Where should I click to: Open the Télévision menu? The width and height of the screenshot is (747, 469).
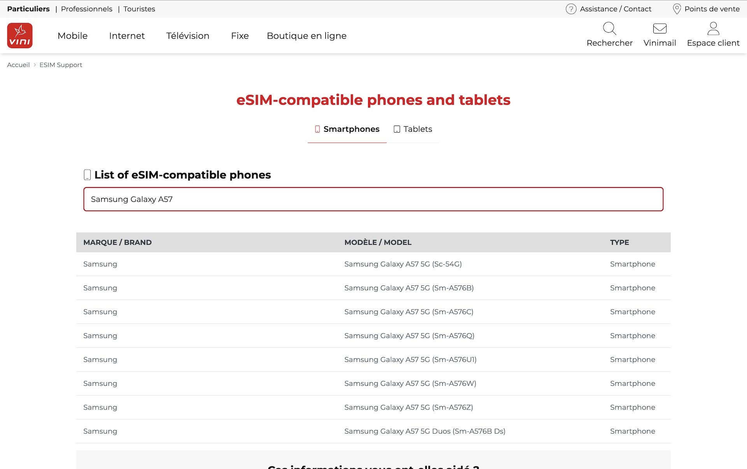tap(188, 36)
